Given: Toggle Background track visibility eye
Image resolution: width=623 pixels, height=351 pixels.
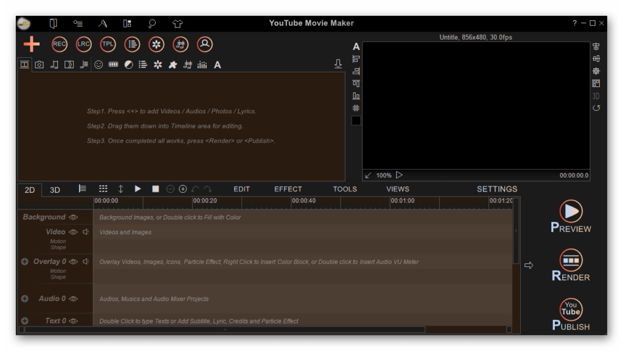Looking at the screenshot, I should (74, 217).
